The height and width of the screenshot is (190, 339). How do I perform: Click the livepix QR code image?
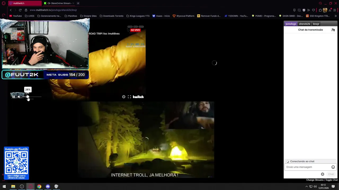pos(16,163)
